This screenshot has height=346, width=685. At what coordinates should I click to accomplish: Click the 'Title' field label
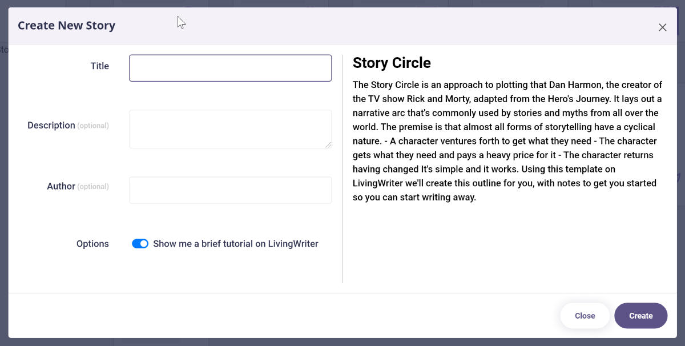click(x=99, y=66)
